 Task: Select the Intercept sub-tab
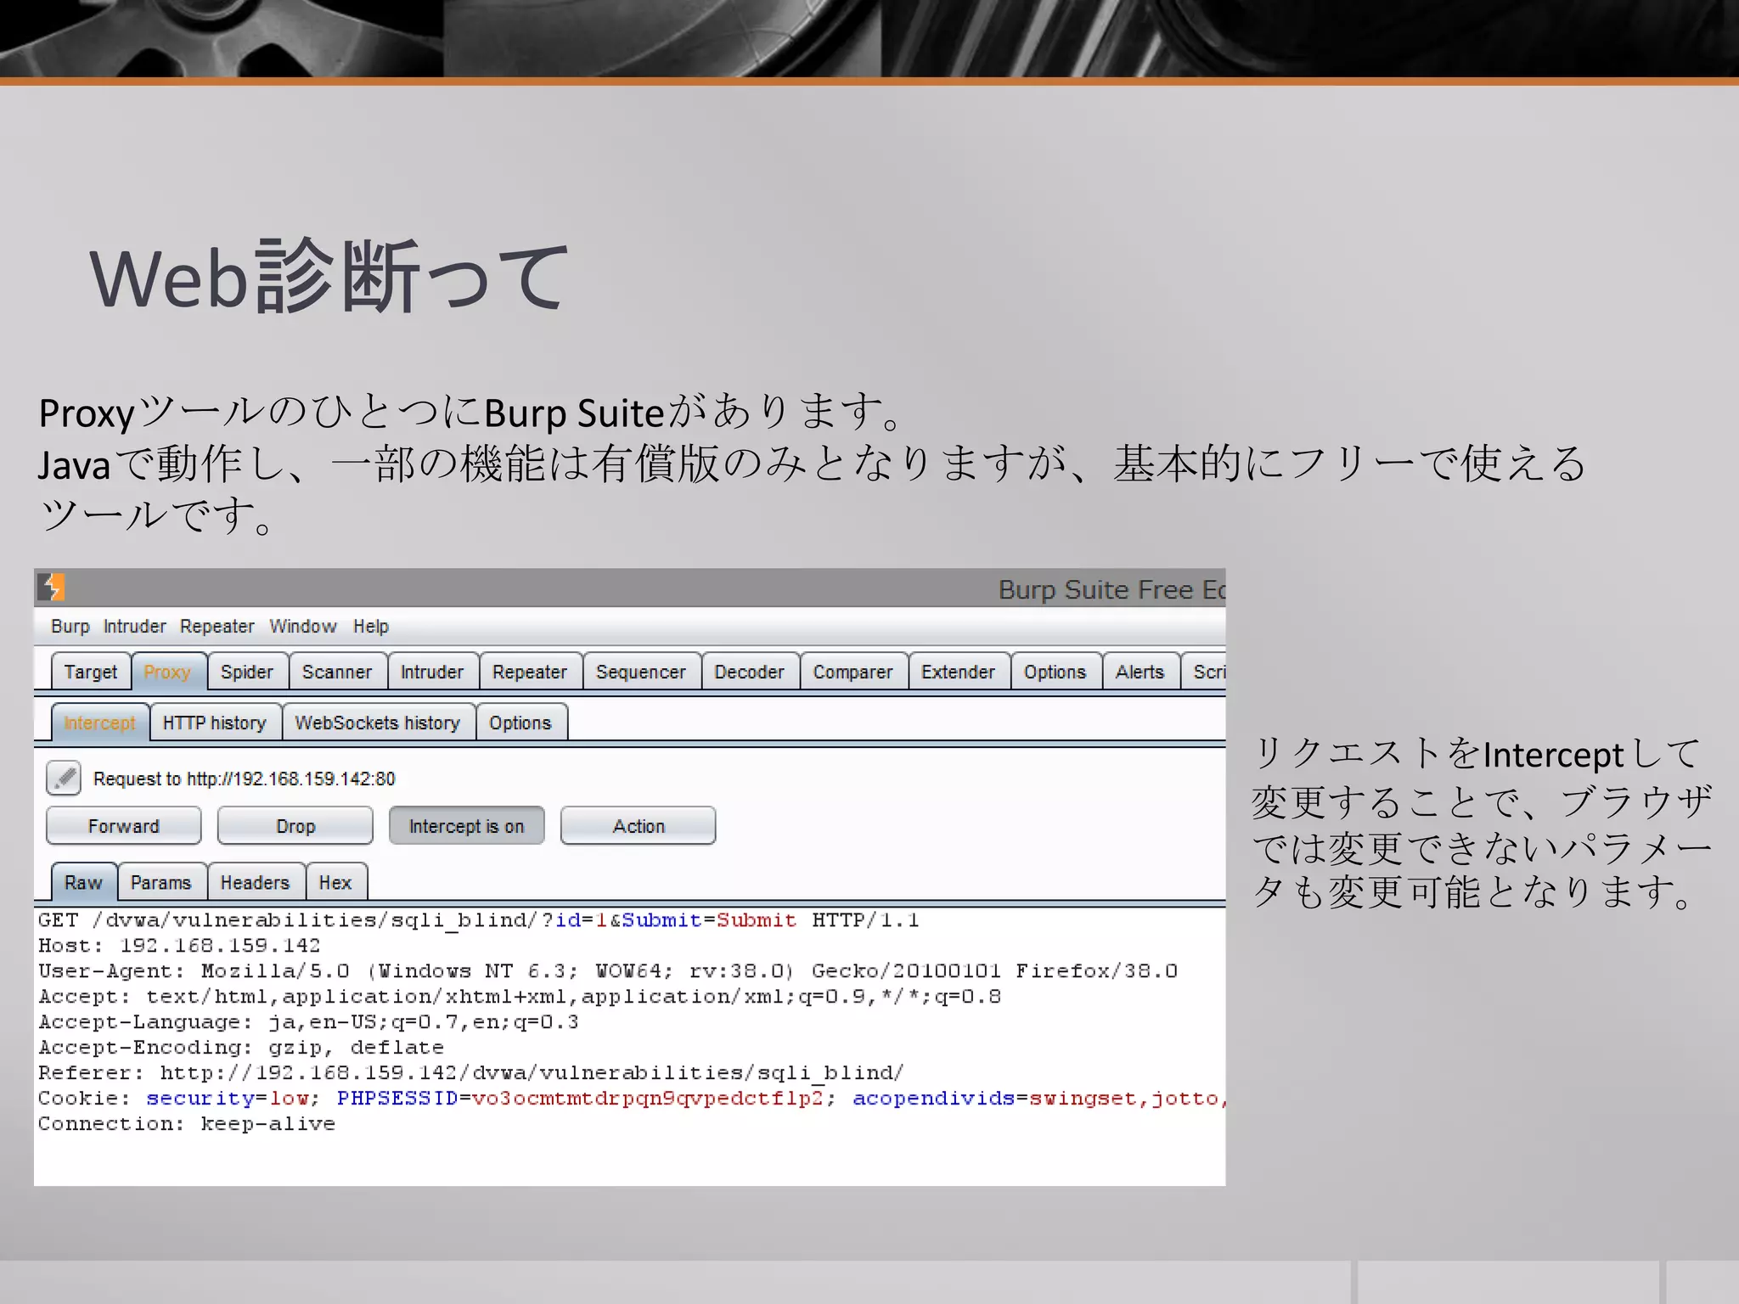tap(100, 722)
